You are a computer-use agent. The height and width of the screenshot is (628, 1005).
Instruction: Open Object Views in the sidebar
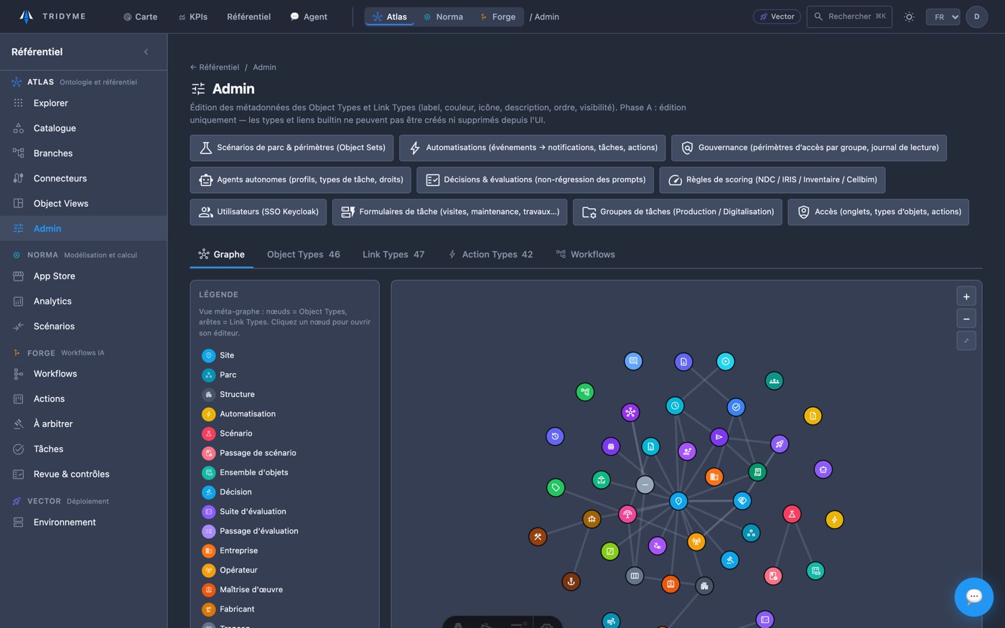tap(83, 203)
